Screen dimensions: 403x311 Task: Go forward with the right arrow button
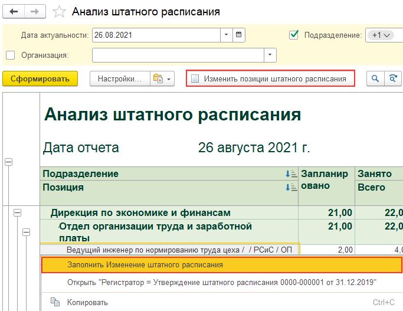click(x=35, y=11)
